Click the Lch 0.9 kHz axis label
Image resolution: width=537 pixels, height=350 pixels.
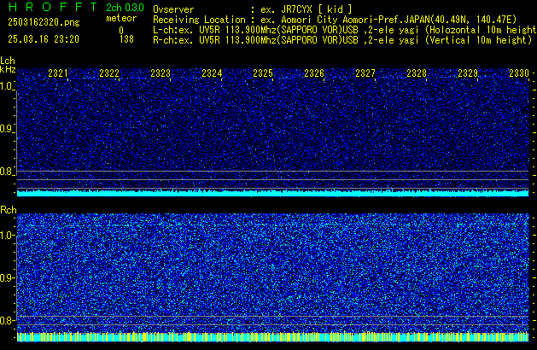click(7, 129)
